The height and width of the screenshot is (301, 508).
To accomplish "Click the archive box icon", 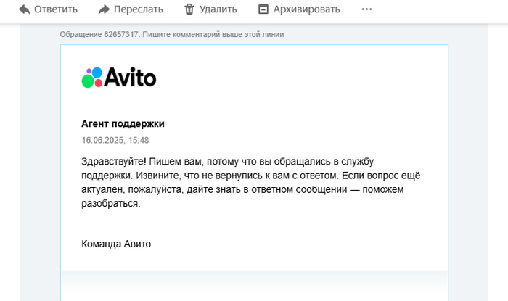I will [x=263, y=9].
